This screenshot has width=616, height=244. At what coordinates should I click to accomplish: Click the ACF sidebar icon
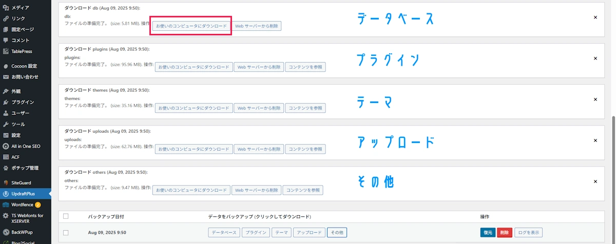pos(6,157)
